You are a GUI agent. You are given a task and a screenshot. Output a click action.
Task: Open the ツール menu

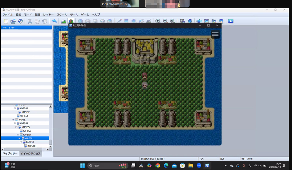coord(74,15)
